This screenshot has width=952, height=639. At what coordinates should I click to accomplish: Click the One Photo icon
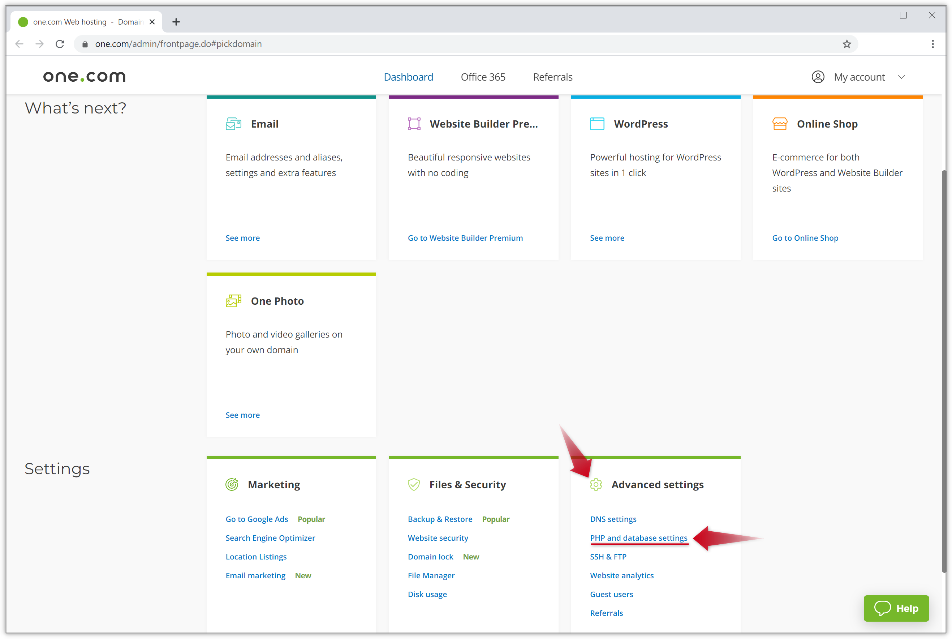click(x=234, y=300)
